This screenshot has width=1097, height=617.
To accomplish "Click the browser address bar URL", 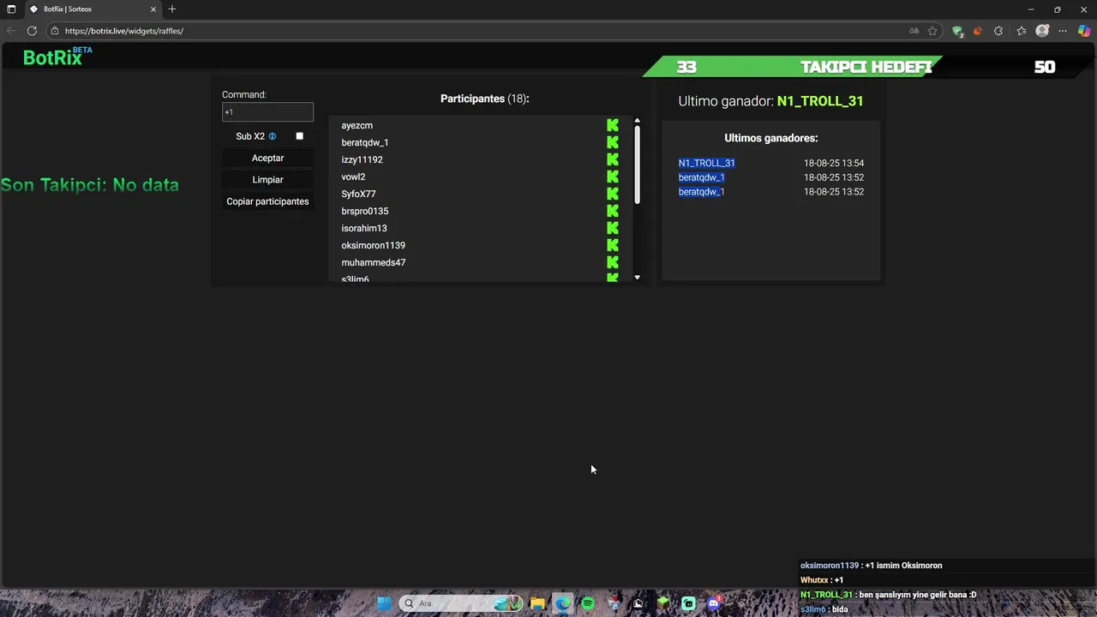I will click(124, 31).
